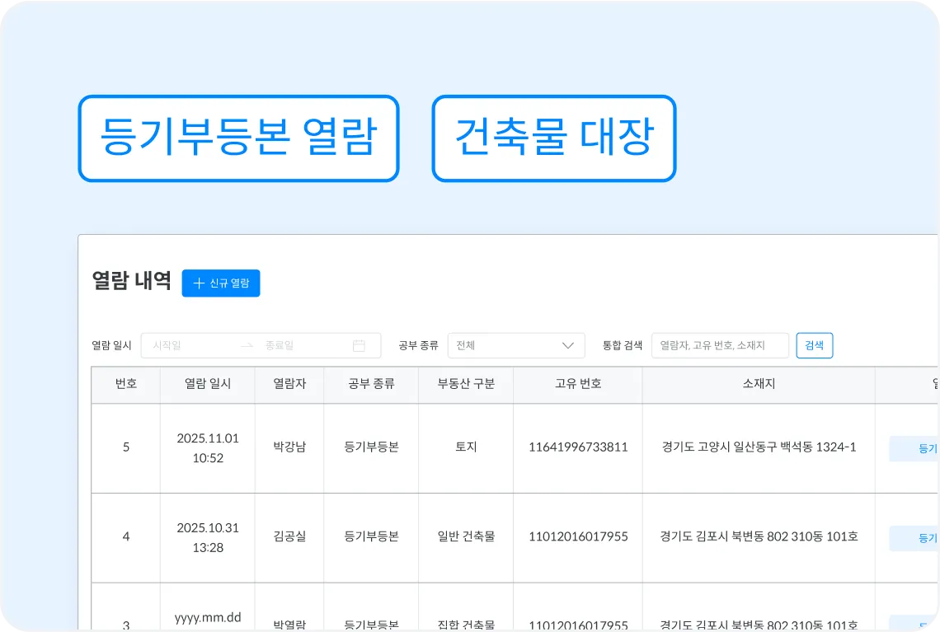Select the 등기부등본 열람 tab
The height and width of the screenshot is (632, 940).
pyautogui.click(x=238, y=138)
